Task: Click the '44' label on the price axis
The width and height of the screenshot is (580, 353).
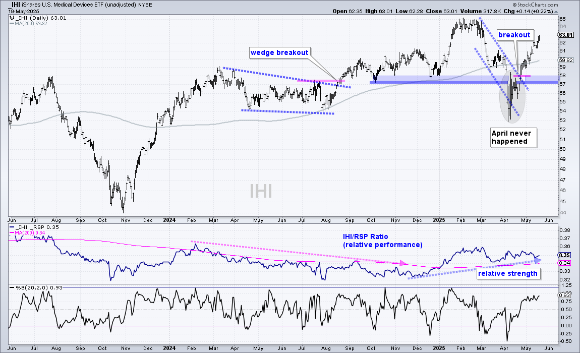Action: [562, 212]
